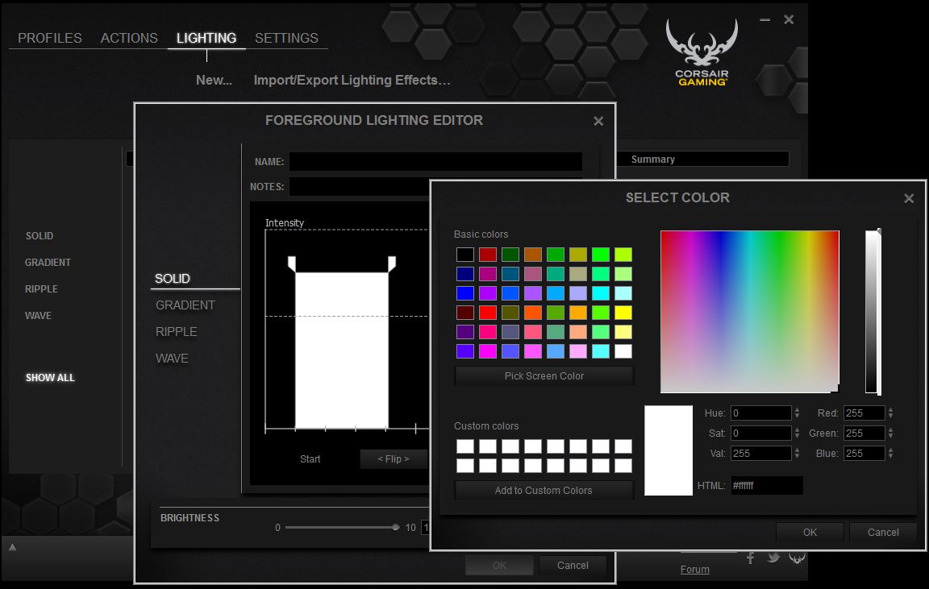Adjust the Blue value stepper arrows

point(890,453)
